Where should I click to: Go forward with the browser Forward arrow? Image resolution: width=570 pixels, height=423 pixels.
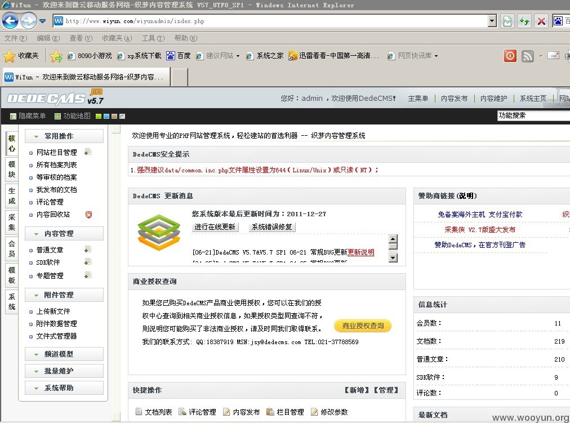(28, 21)
